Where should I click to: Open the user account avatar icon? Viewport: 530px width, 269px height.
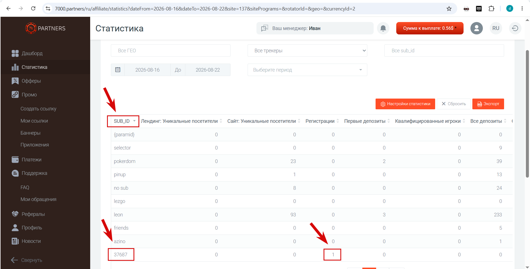click(477, 28)
